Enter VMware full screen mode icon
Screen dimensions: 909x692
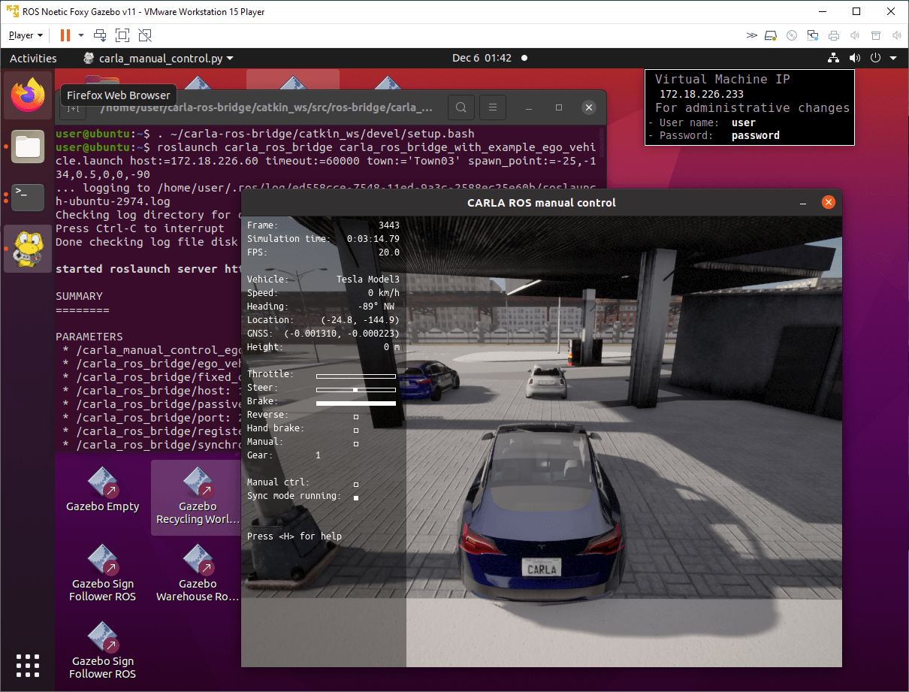click(122, 35)
